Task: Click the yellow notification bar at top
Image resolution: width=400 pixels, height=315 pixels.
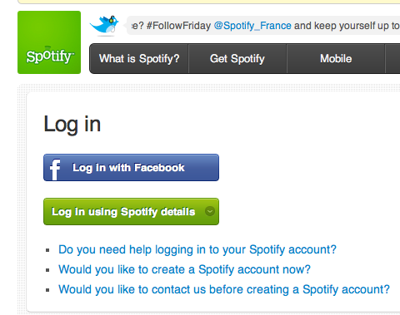Action: click(x=208, y=2)
